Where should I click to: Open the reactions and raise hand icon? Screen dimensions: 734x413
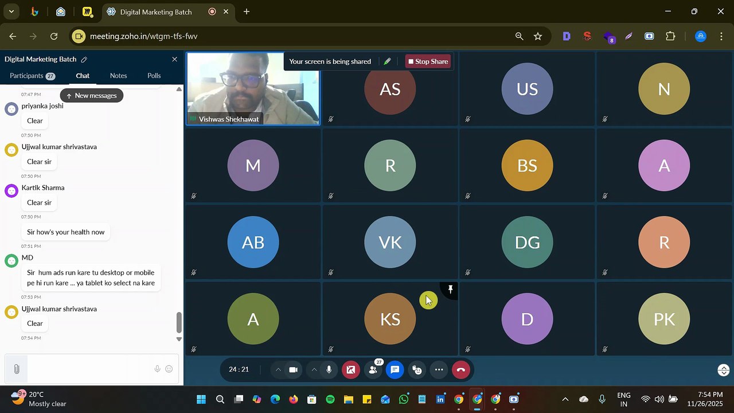point(417,370)
